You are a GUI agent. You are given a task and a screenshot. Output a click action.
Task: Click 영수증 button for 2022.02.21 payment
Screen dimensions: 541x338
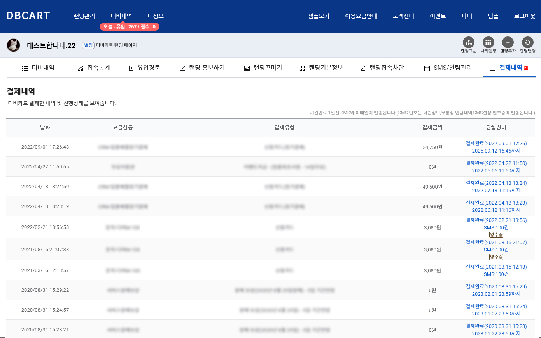click(x=496, y=235)
